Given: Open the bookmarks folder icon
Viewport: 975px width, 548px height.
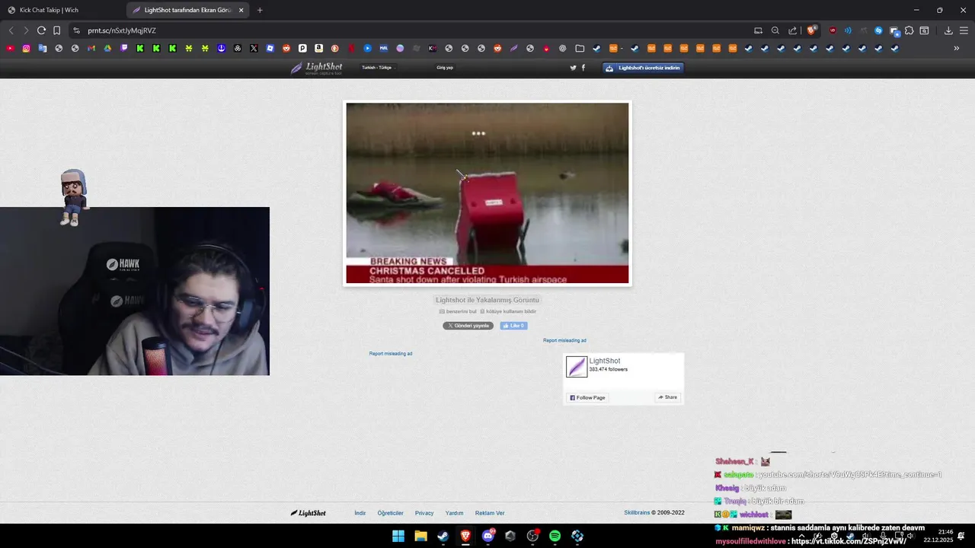Looking at the screenshot, I should (580, 48).
